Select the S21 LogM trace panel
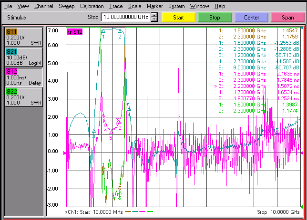The width and height of the screenshot is (307, 220). coord(24,57)
